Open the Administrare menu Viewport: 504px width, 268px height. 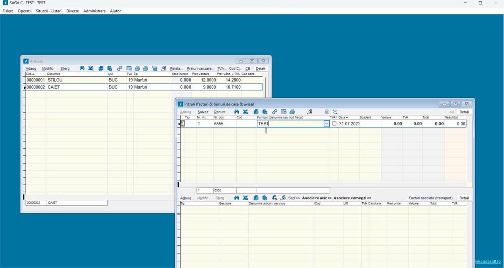94,11
